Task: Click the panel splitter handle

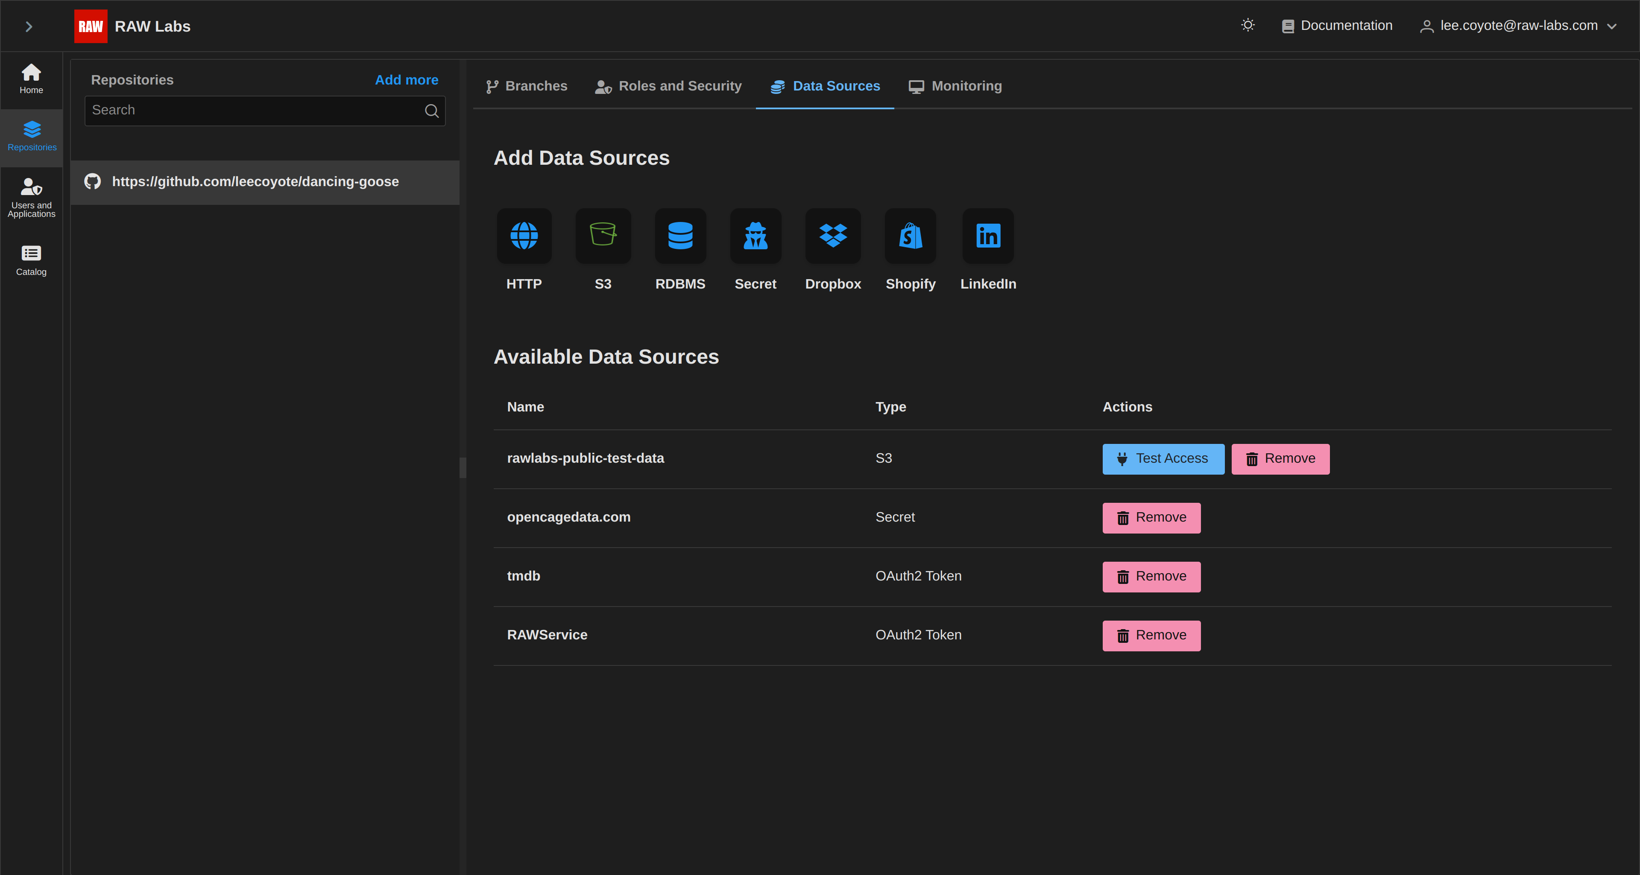Action: (x=463, y=468)
